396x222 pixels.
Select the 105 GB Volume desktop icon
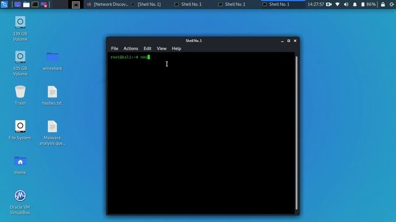(x=20, y=63)
